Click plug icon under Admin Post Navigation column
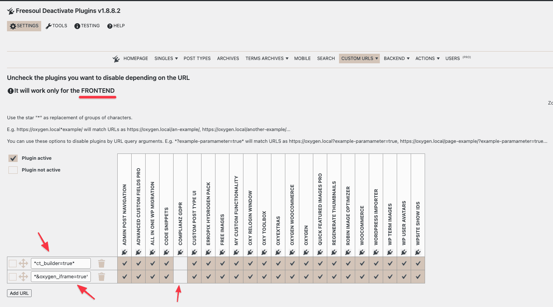The width and height of the screenshot is (553, 307). tap(125, 252)
